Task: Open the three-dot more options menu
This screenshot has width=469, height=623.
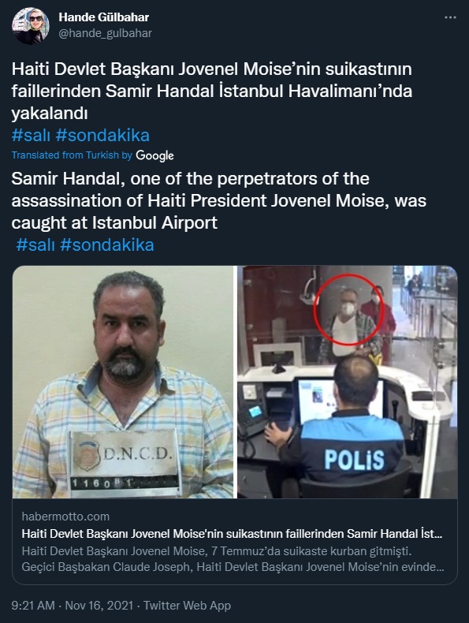Action: pos(450,18)
